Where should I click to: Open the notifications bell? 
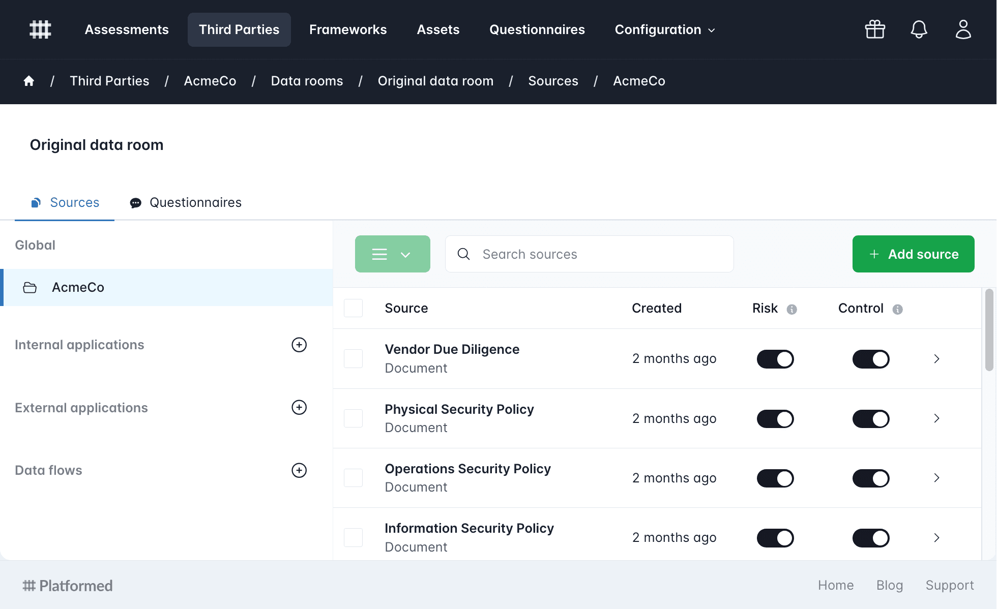coord(919,29)
